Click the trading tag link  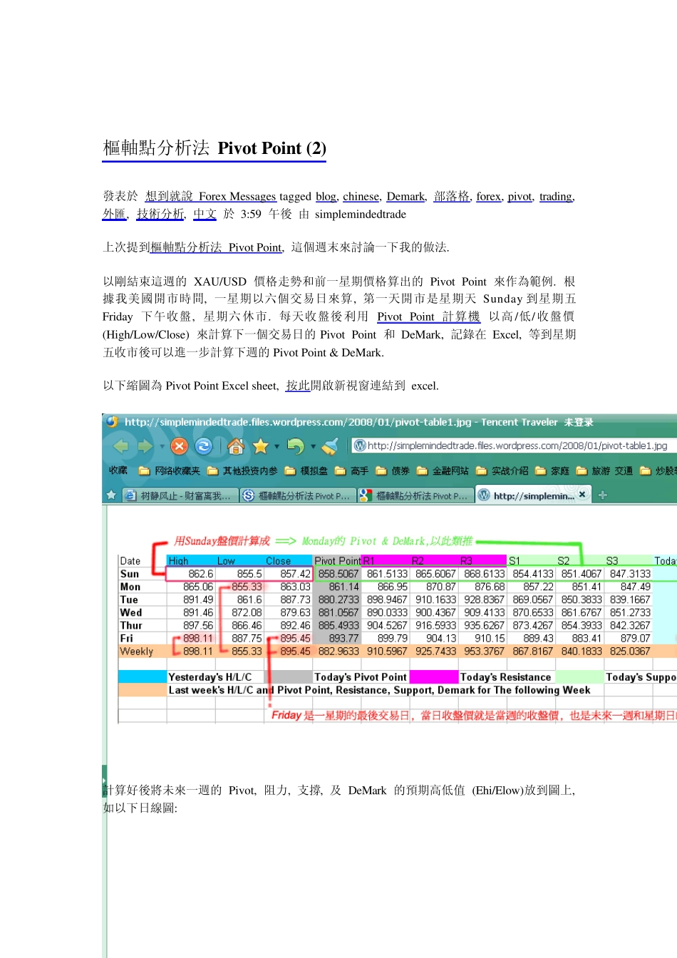(x=556, y=196)
